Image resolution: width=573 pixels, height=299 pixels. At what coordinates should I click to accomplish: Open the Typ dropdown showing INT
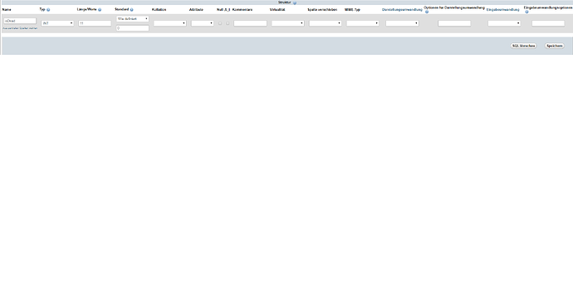click(x=57, y=23)
